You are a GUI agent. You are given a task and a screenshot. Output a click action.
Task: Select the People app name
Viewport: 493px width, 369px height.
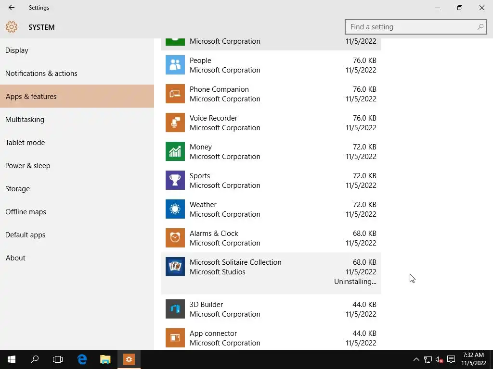[200, 60]
